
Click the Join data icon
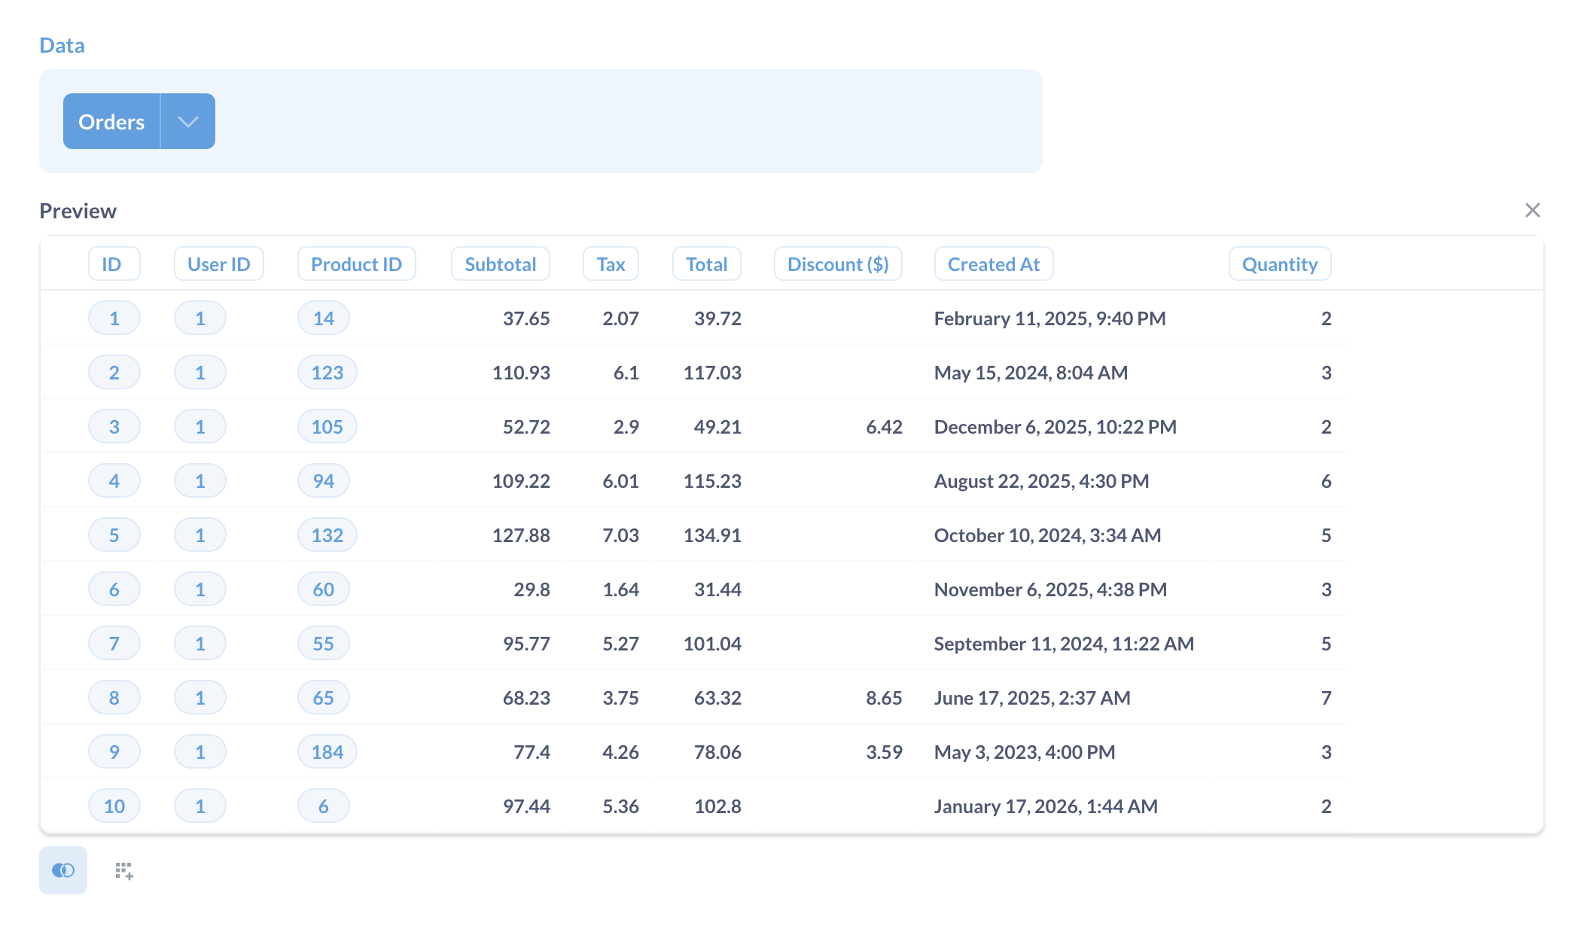[x=63, y=870]
